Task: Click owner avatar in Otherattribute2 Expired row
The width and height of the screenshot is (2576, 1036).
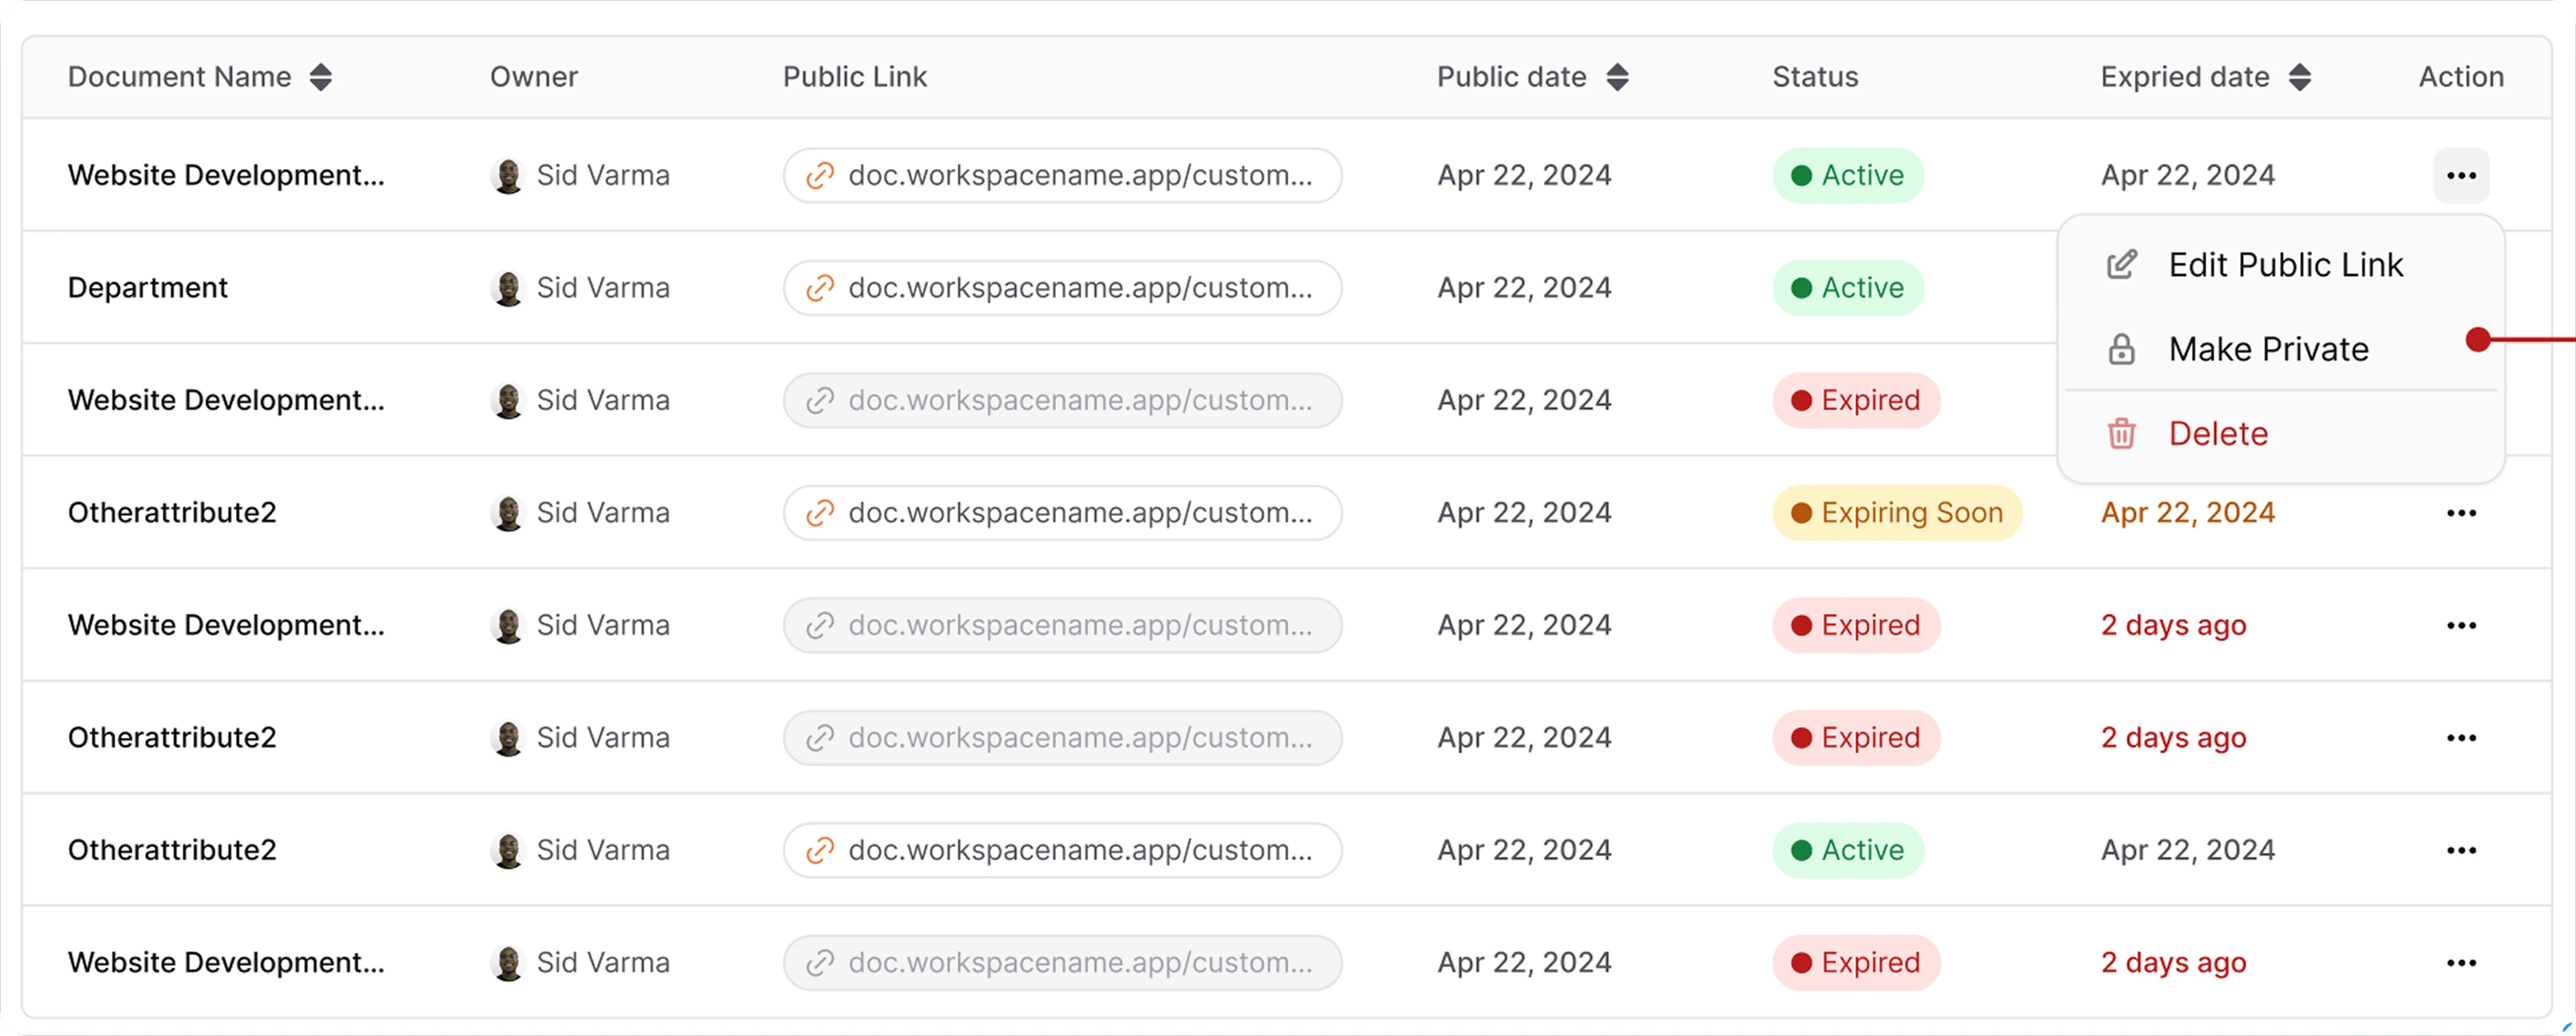Action: (x=508, y=738)
